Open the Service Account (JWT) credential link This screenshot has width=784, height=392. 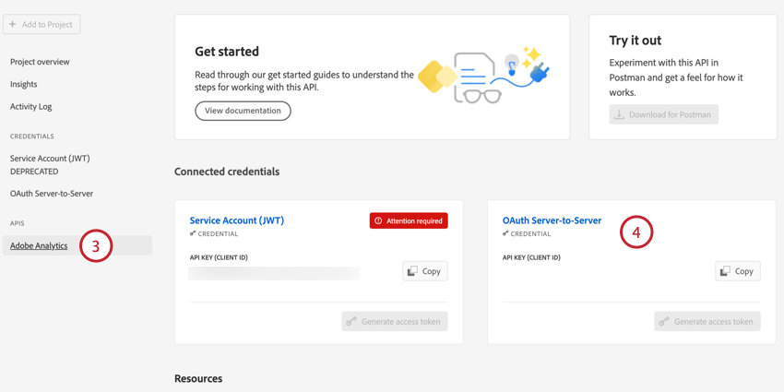(237, 220)
